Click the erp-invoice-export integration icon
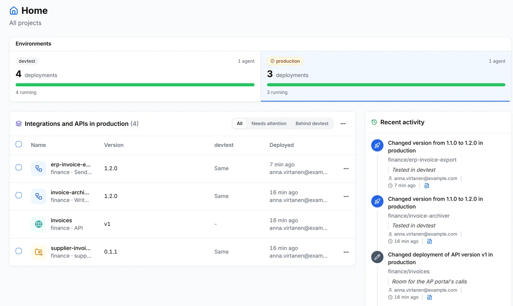 39,168
